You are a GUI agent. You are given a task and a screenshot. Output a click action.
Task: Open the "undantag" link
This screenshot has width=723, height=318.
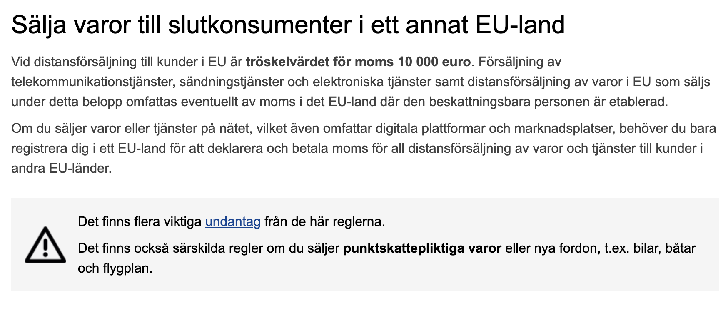pyautogui.click(x=233, y=221)
